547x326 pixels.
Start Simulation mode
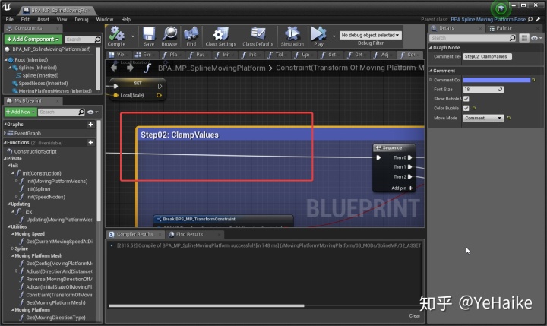click(292, 36)
